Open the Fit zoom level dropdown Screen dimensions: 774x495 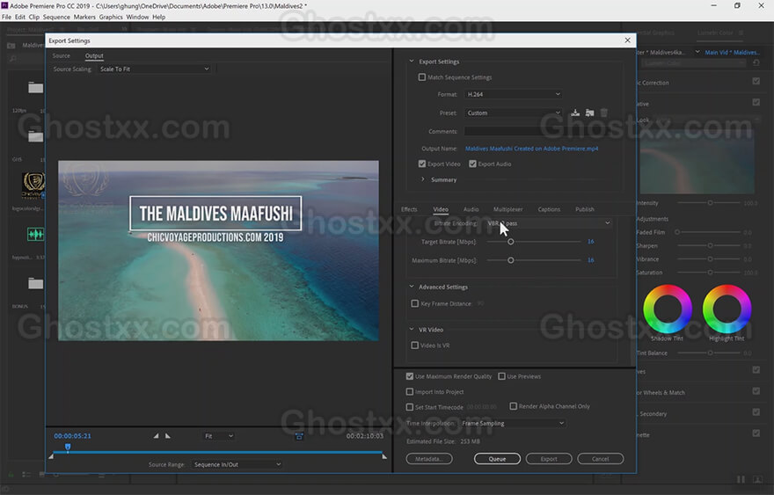point(219,436)
